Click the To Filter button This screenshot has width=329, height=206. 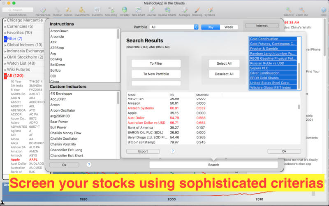click(156, 63)
